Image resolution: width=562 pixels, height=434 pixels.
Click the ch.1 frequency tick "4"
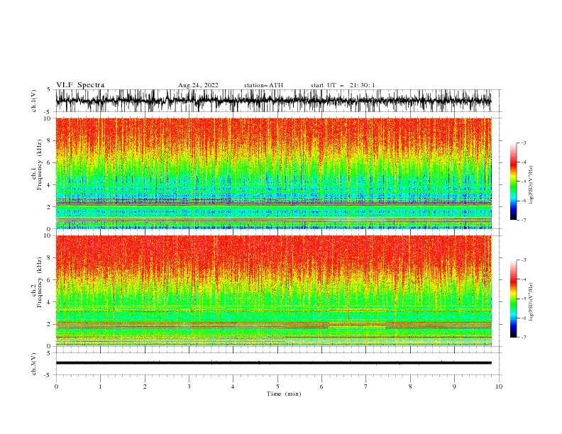tap(49, 185)
